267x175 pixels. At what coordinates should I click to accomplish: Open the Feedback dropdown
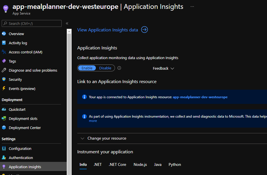click(x=163, y=68)
